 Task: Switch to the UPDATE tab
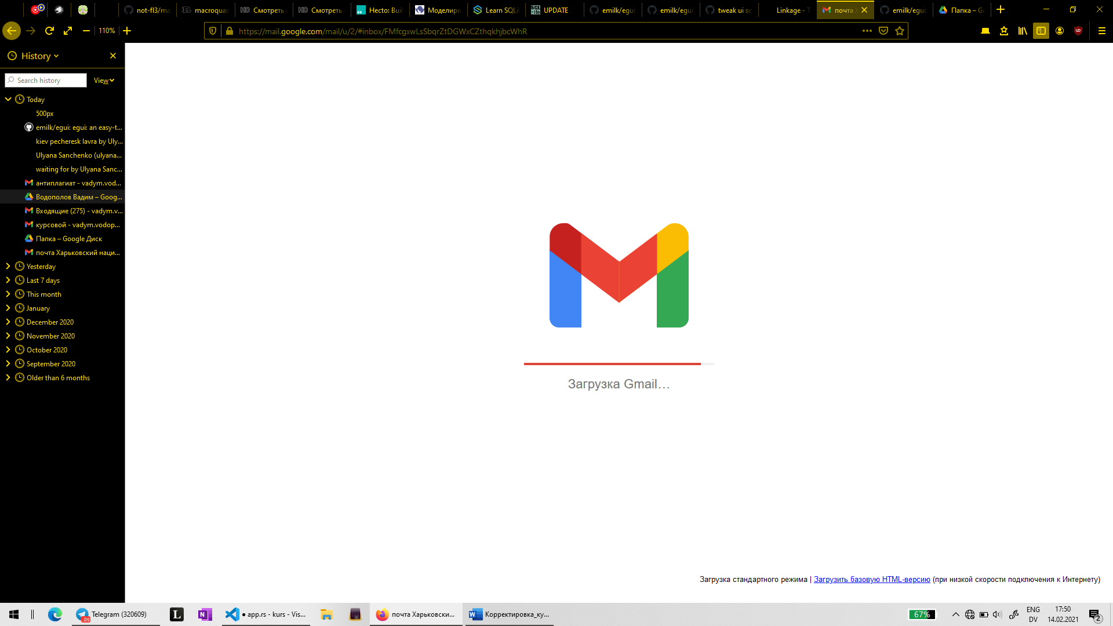(x=554, y=10)
